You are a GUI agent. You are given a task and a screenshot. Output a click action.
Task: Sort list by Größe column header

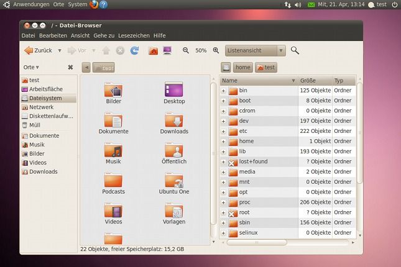[315, 81]
